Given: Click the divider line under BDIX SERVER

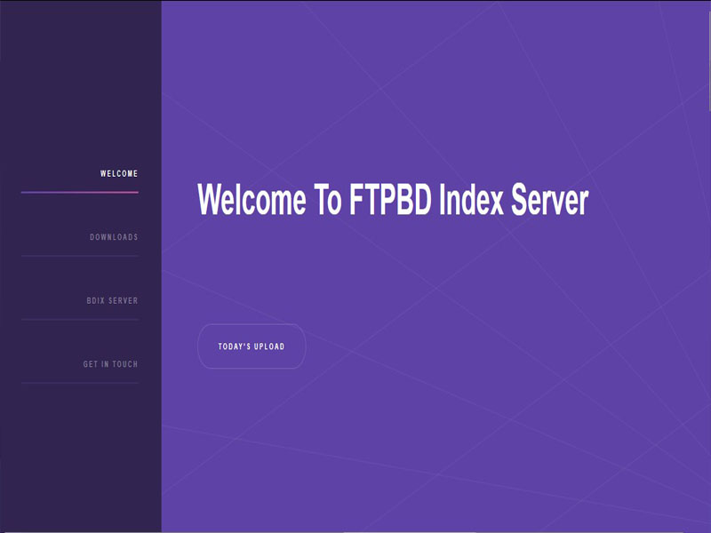Looking at the screenshot, I should tap(80, 319).
